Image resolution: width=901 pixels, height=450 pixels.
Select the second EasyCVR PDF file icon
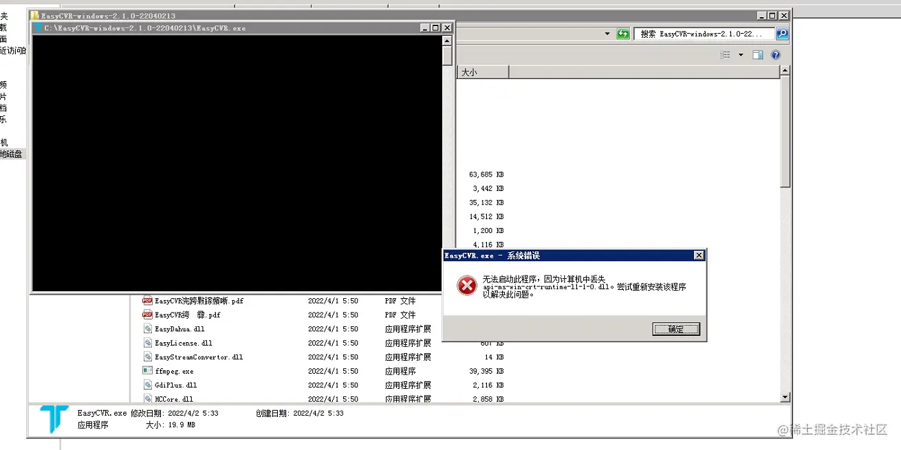coord(147,315)
